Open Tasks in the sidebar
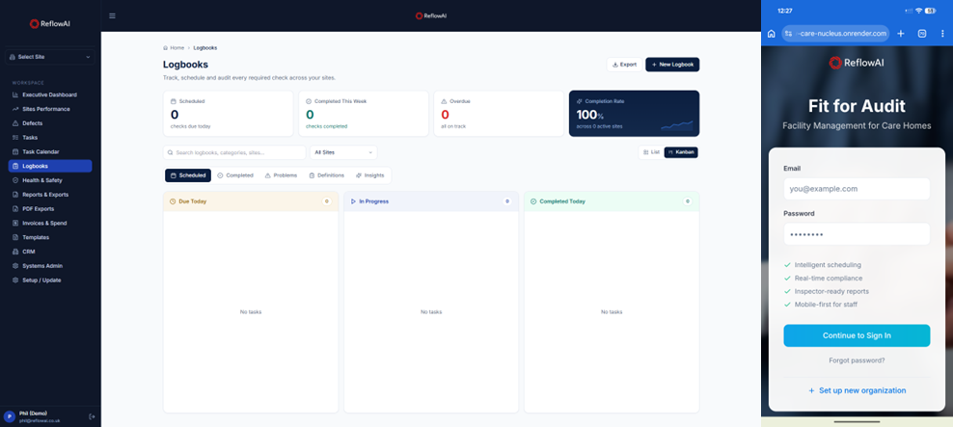Image resolution: width=953 pixels, height=427 pixels. [50, 138]
